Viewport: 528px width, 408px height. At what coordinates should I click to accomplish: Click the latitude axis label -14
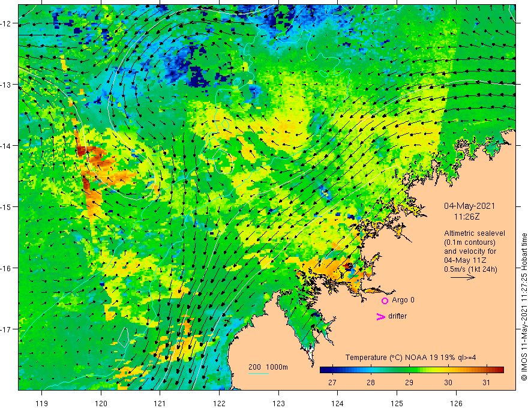click(x=7, y=146)
